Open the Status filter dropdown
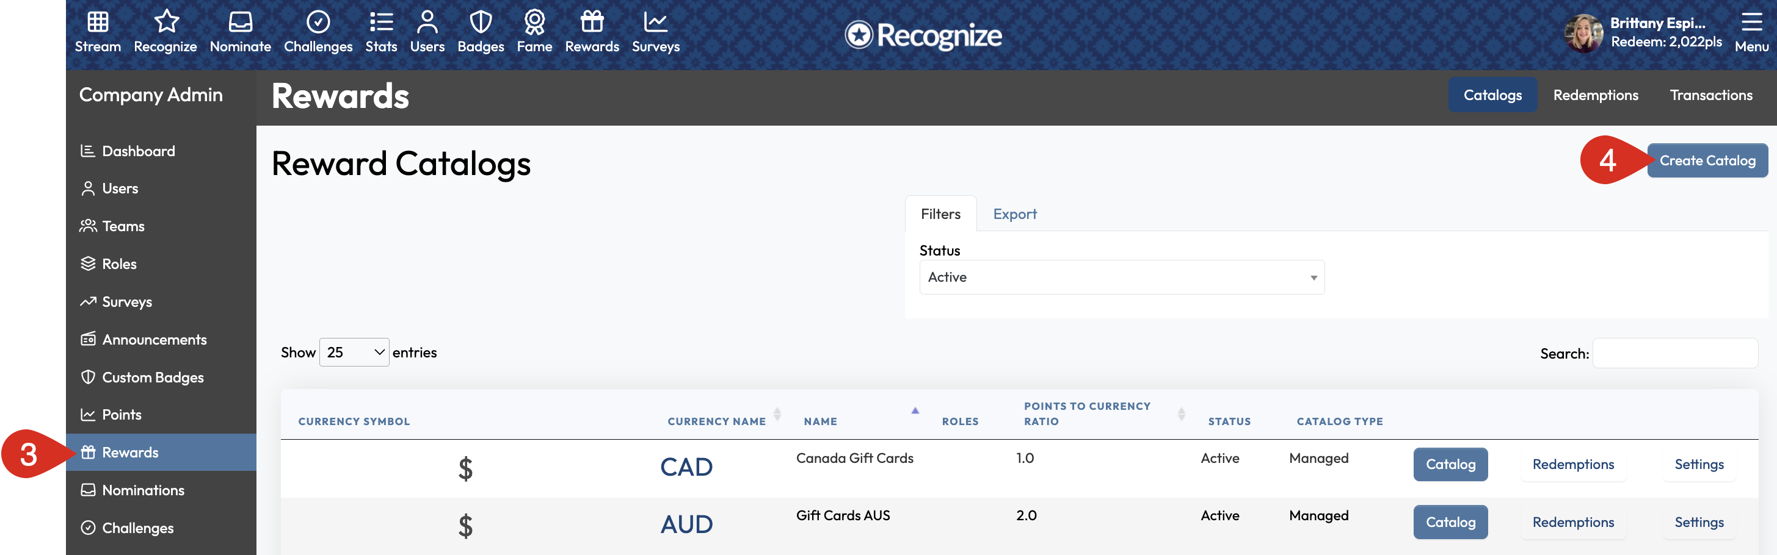This screenshot has width=1777, height=555. point(1122,277)
